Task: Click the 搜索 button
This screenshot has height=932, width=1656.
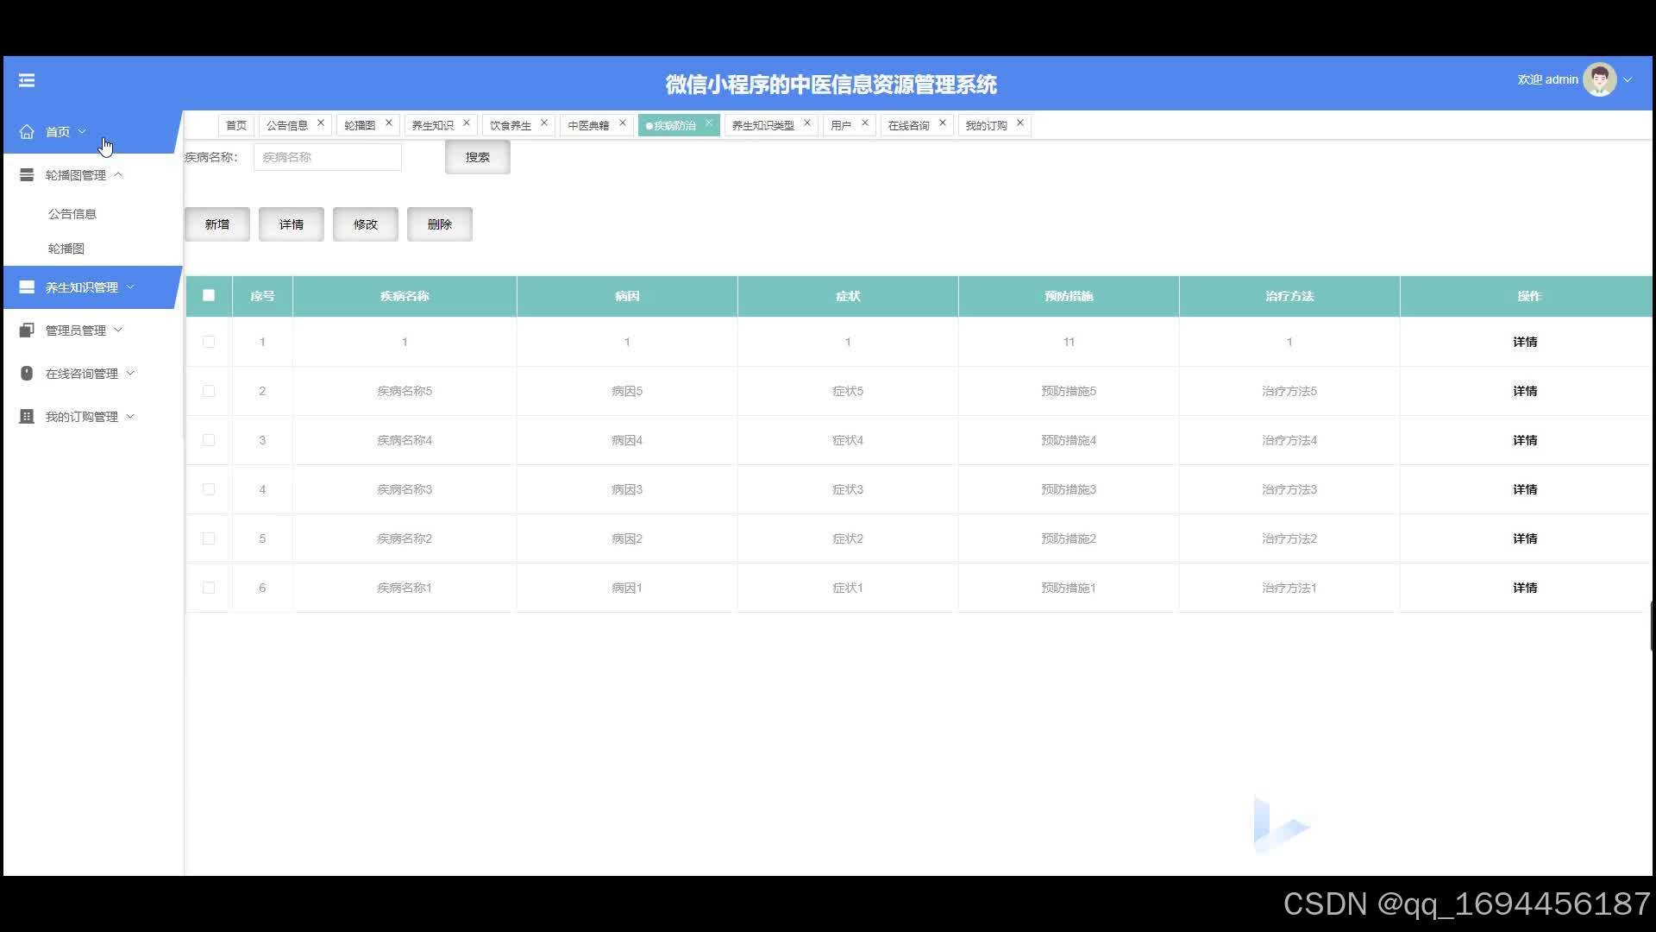Action: pyautogui.click(x=477, y=157)
